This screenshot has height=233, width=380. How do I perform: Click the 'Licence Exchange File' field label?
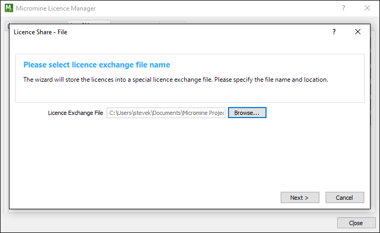[x=75, y=113]
